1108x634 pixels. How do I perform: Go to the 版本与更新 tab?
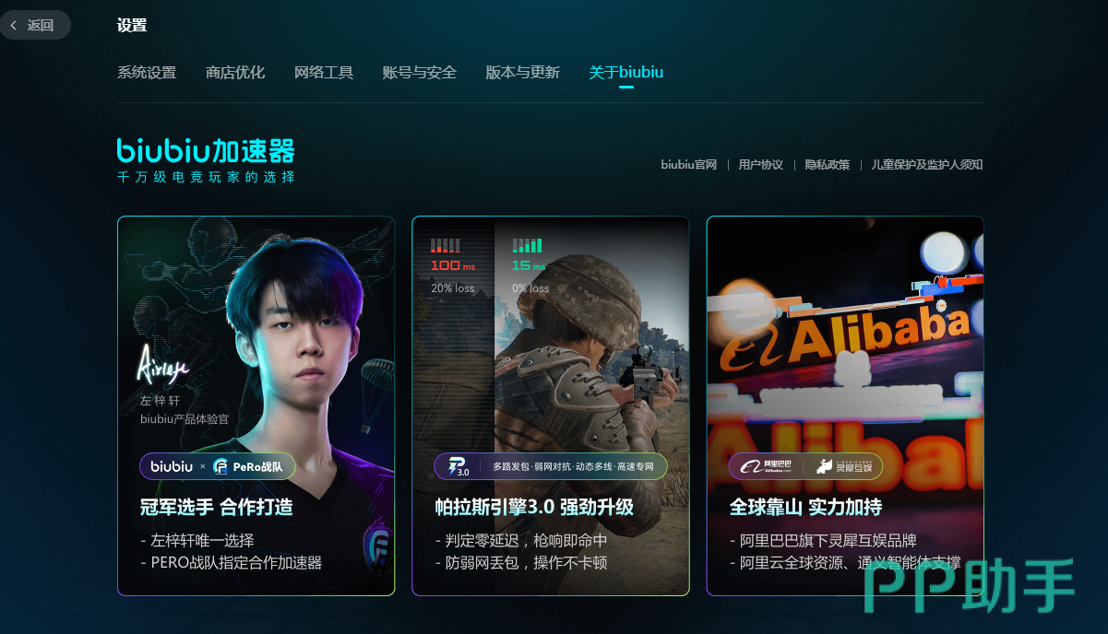(523, 73)
